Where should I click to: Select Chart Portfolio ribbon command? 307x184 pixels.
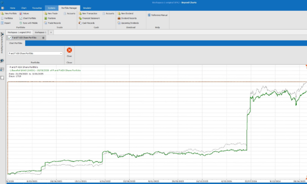[28, 18]
